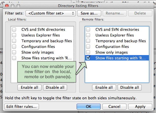Click Enable all under Remote filters
The image size is (156, 113).
tap(104, 87)
